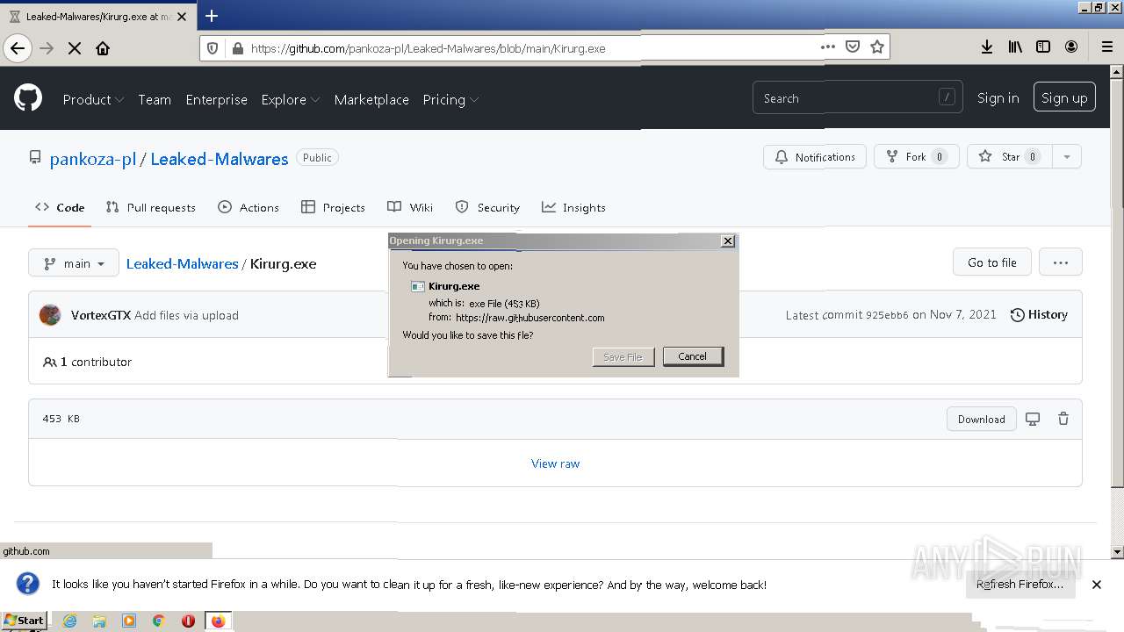The height and width of the screenshot is (632, 1124).
Task: Expand the Product menu
Action: point(93,99)
